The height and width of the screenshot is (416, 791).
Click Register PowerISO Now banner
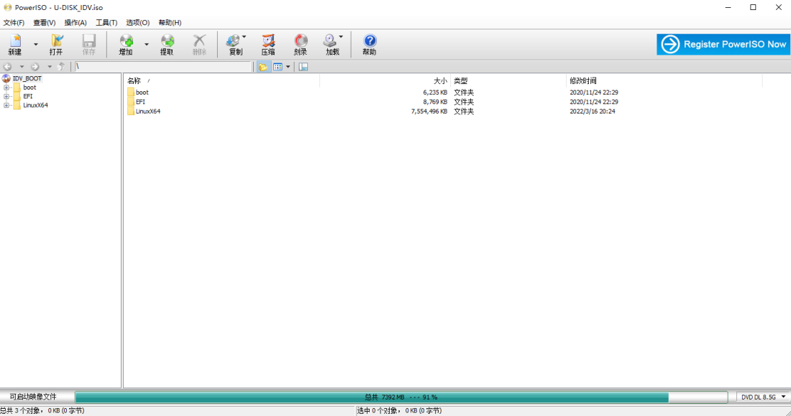point(723,45)
